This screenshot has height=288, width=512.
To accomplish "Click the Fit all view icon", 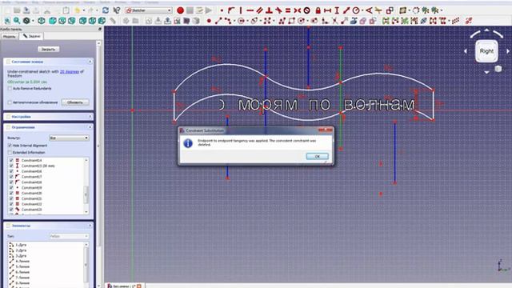I will click(x=7, y=21).
